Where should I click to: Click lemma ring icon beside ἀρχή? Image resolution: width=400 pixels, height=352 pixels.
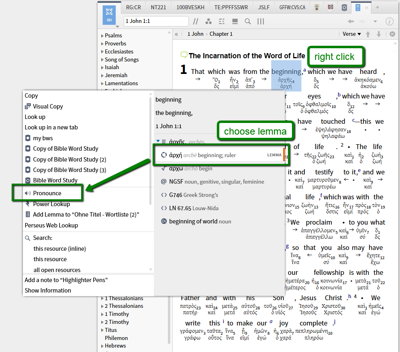pyautogui.click(x=164, y=155)
